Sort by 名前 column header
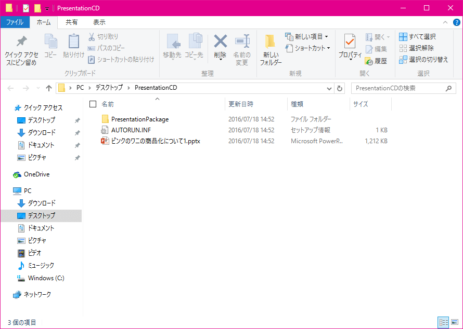The image size is (463, 329). (108, 104)
